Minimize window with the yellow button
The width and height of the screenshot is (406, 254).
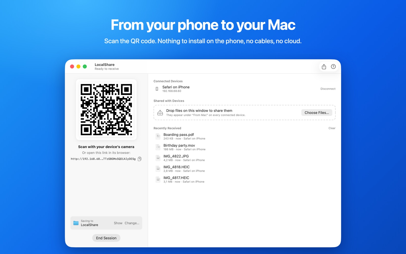[x=78, y=67]
